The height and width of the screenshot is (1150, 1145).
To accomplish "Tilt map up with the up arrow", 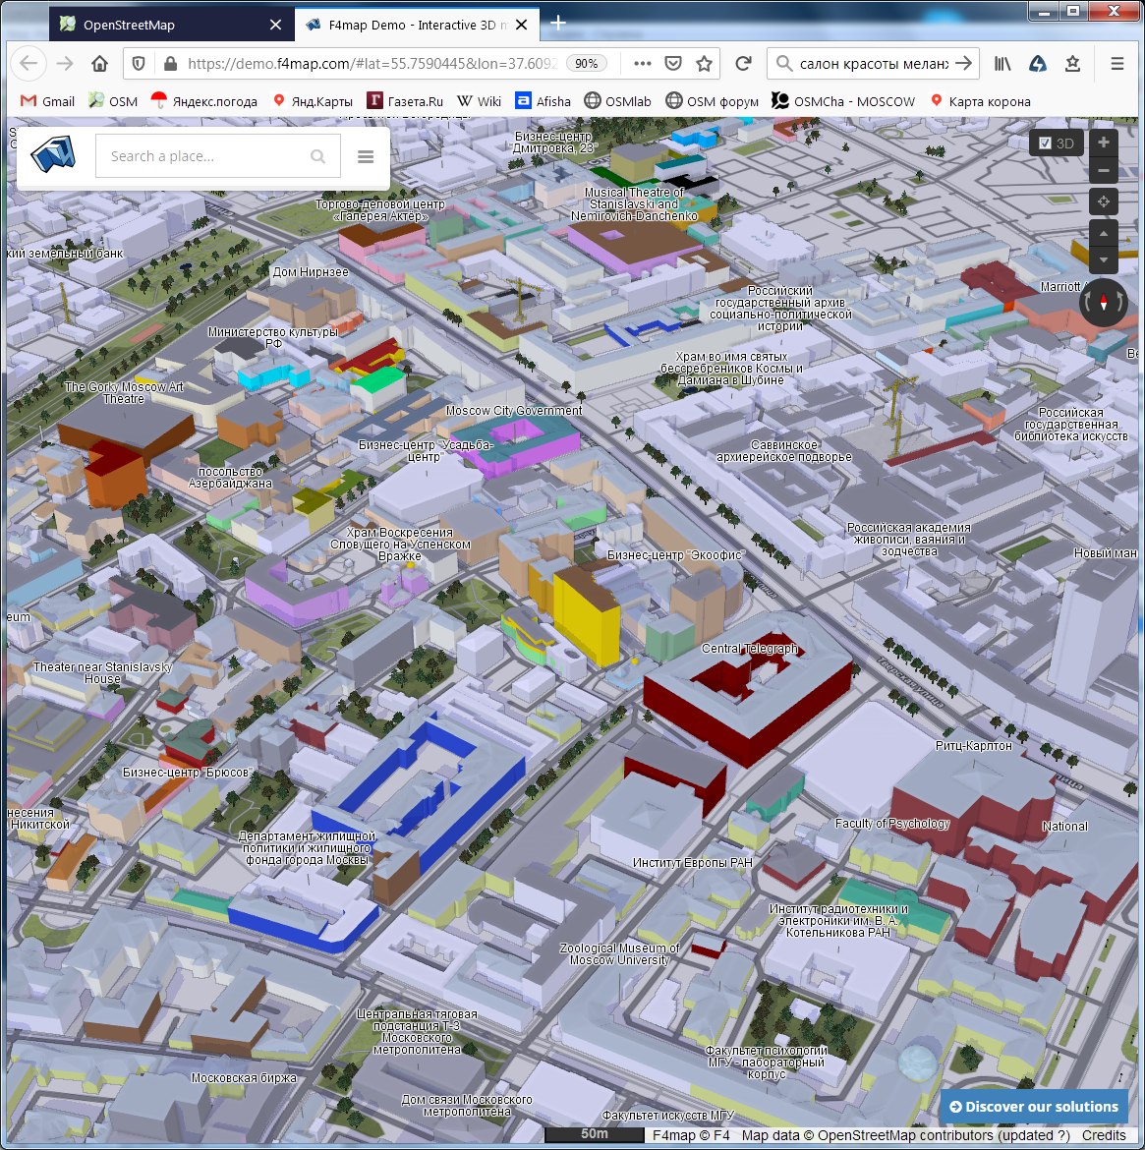I will tap(1103, 234).
